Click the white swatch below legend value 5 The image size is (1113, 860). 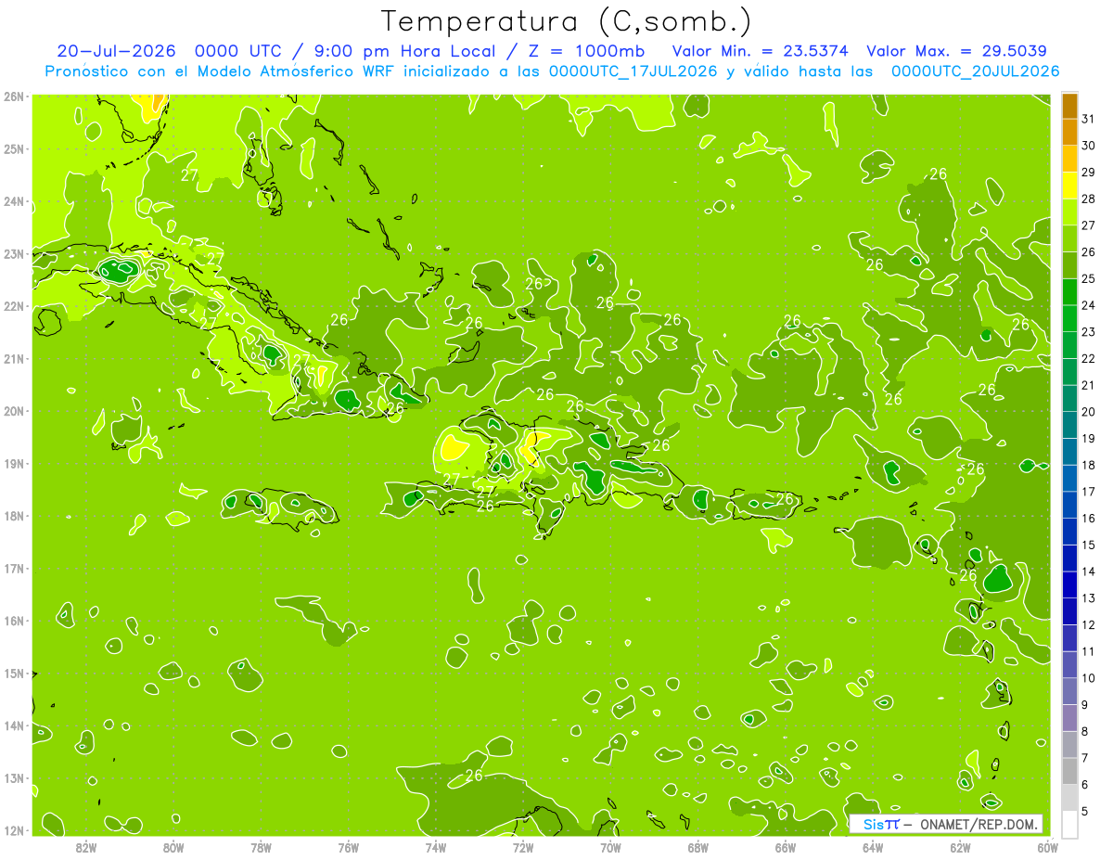[1069, 824]
